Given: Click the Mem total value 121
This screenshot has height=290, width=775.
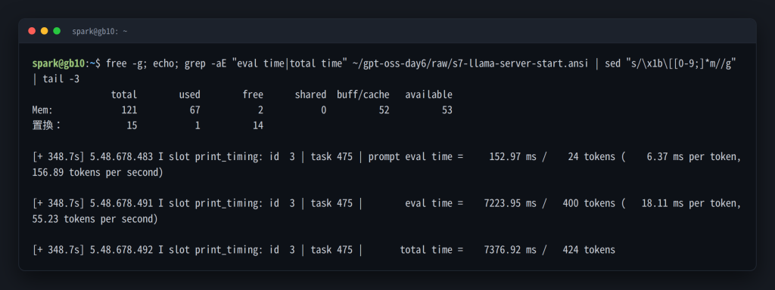Looking at the screenshot, I should (x=129, y=110).
